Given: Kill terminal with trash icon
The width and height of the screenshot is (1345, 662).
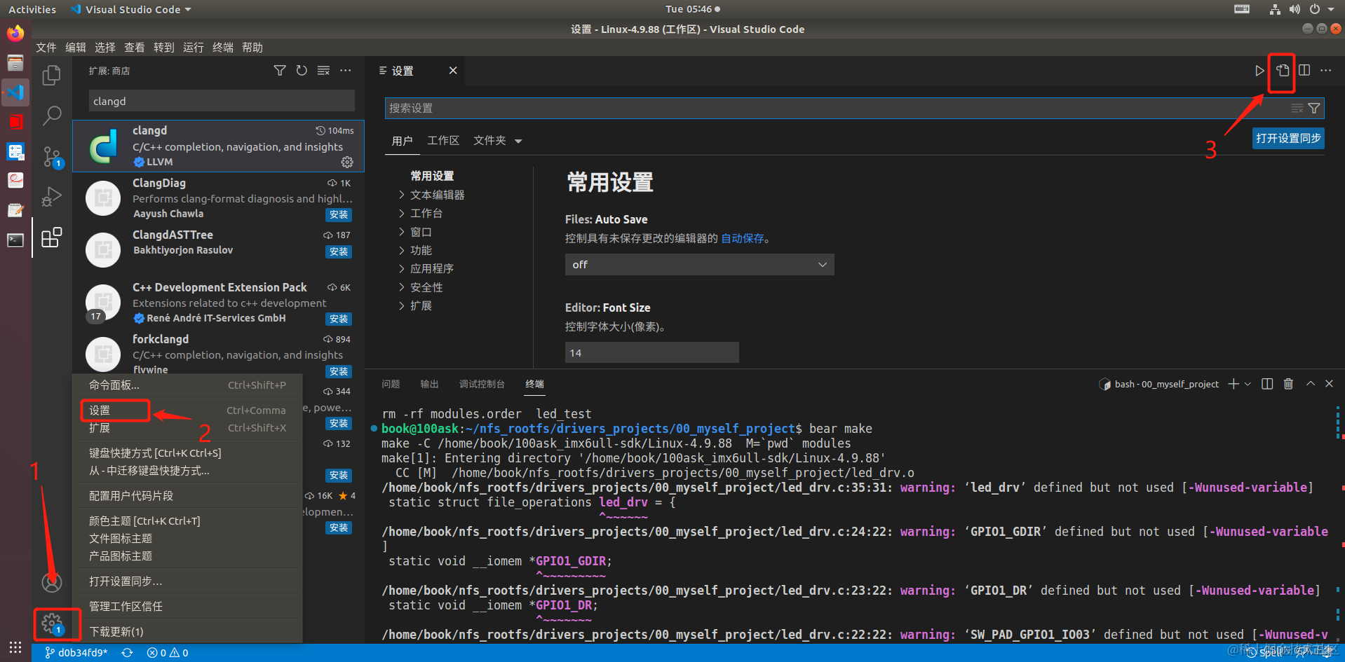Looking at the screenshot, I should pyautogui.click(x=1288, y=384).
